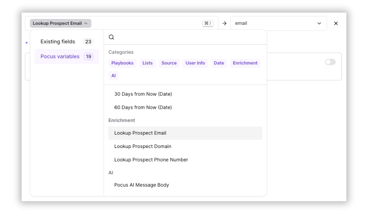Select Pocus AI Message Body option
This screenshot has height=214, width=368.
185,185
